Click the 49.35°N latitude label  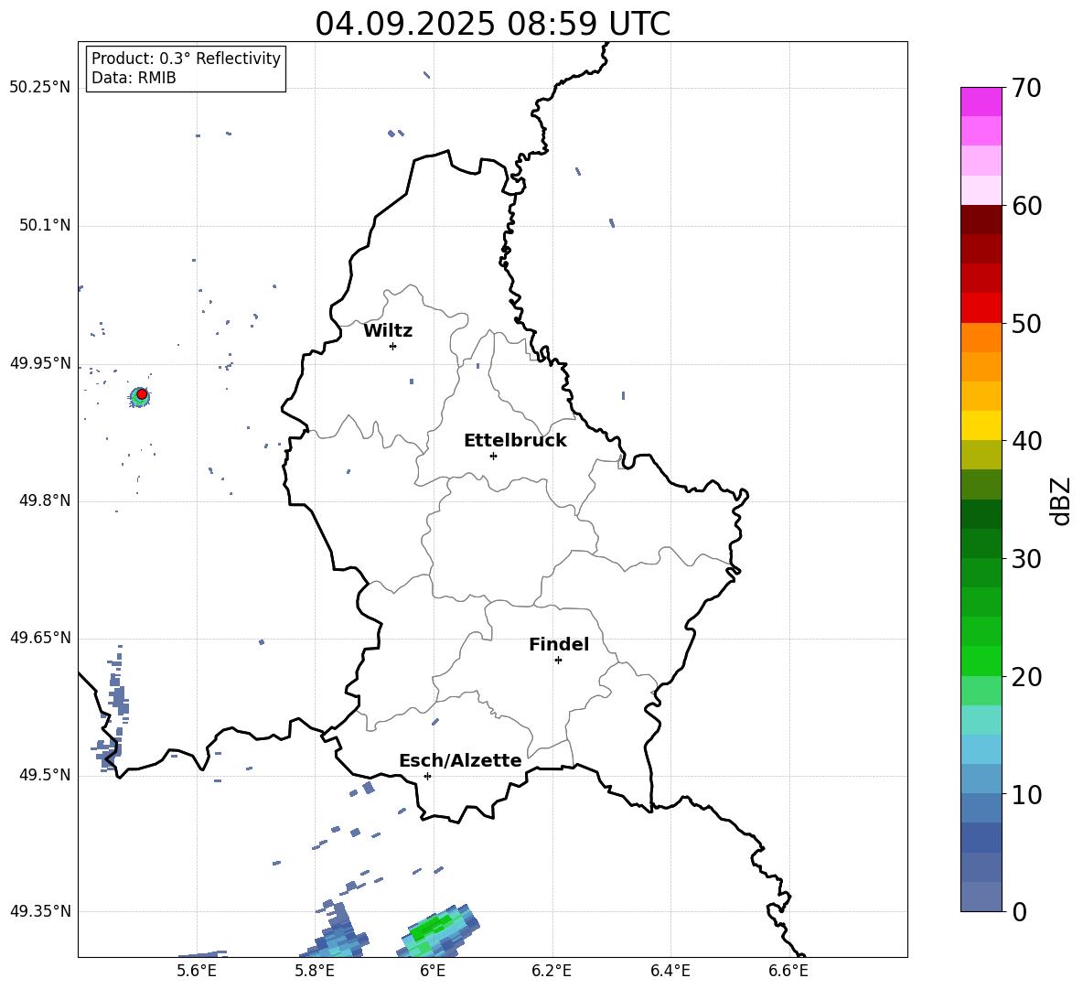[39, 911]
